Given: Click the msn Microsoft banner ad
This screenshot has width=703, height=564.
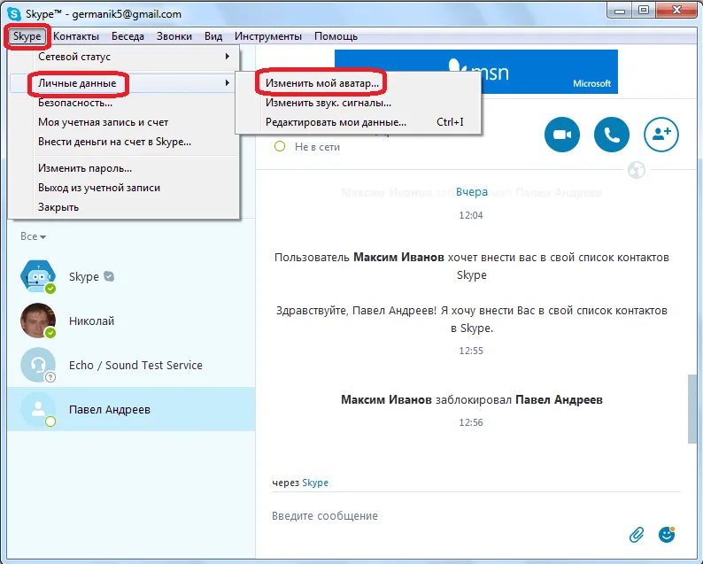Looking at the screenshot, I should pyautogui.click(x=476, y=72).
